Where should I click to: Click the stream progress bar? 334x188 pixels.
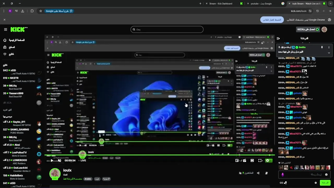pyautogui.click(x=159, y=155)
